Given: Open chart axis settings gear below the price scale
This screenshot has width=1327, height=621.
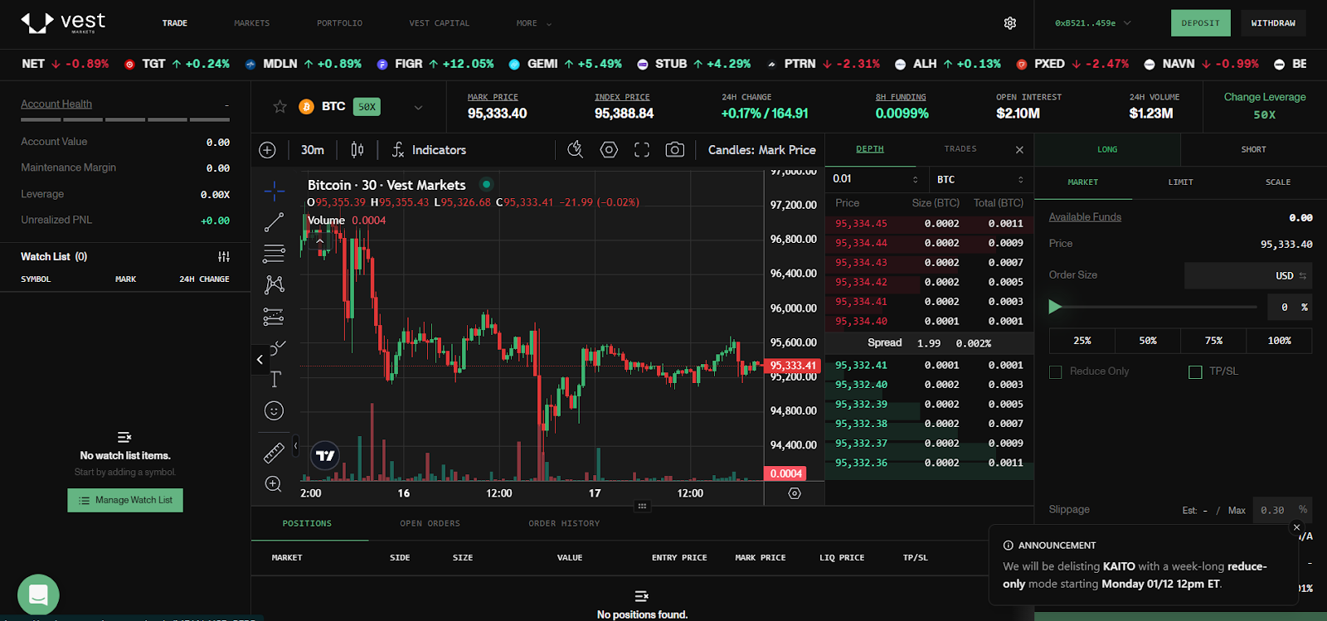Looking at the screenshot, I should point(795,493).
